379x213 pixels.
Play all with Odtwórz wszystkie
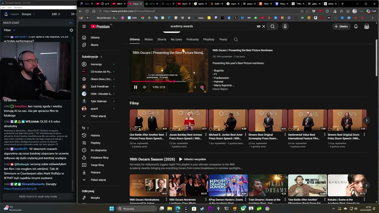pos(192,159)
